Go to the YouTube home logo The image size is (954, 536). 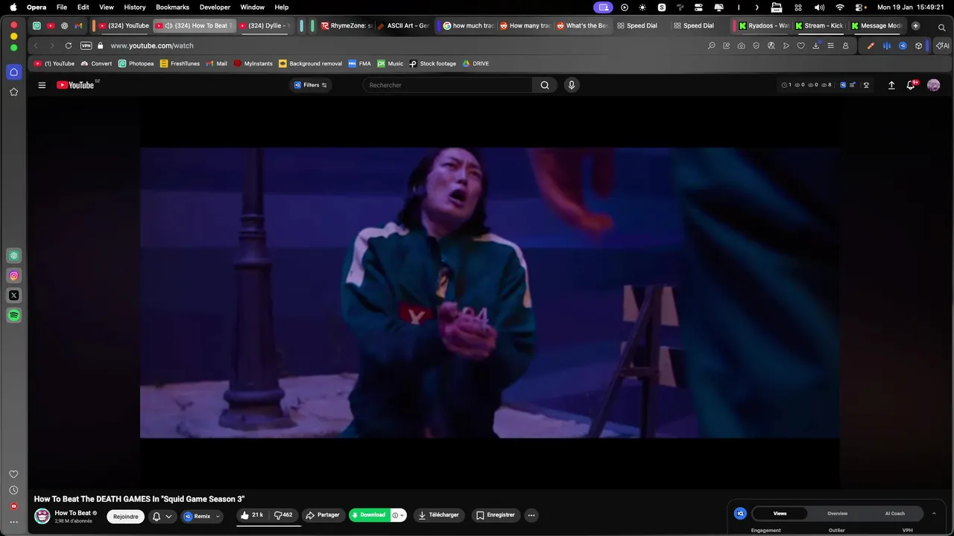tap(75, 85)
